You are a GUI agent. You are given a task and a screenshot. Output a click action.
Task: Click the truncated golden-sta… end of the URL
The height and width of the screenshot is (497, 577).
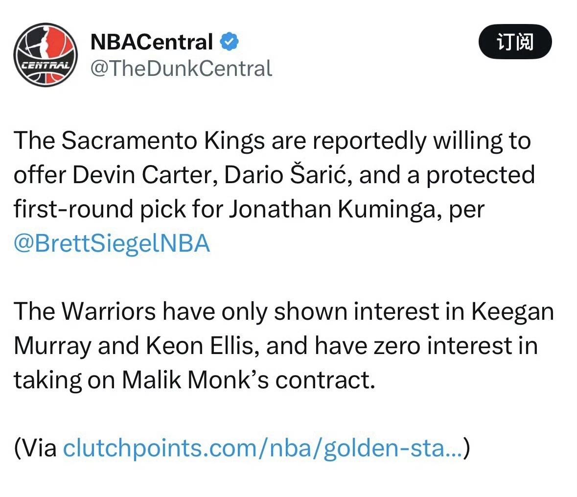point(393,448)
